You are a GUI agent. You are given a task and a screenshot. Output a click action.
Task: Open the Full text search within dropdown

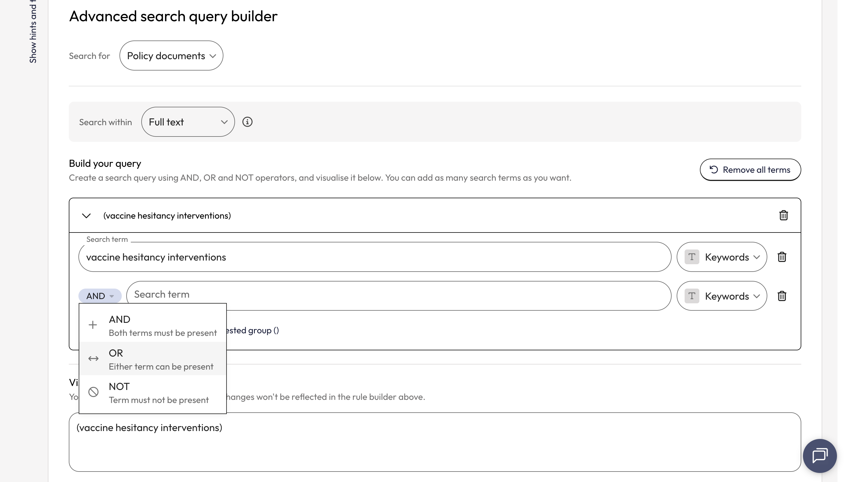[x=188, y=122]
